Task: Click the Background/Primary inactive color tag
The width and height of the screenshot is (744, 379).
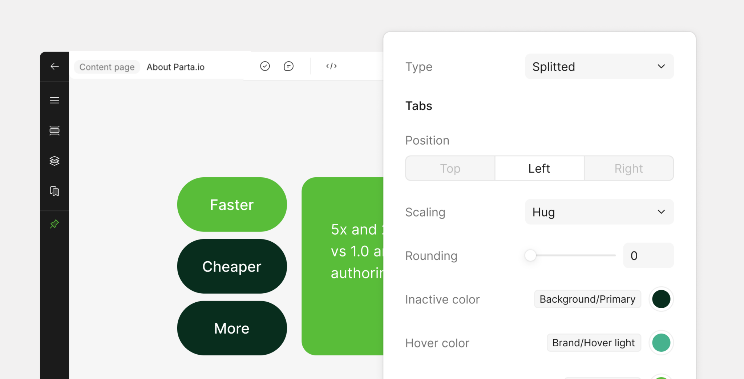Action: (x=587, y=299)
